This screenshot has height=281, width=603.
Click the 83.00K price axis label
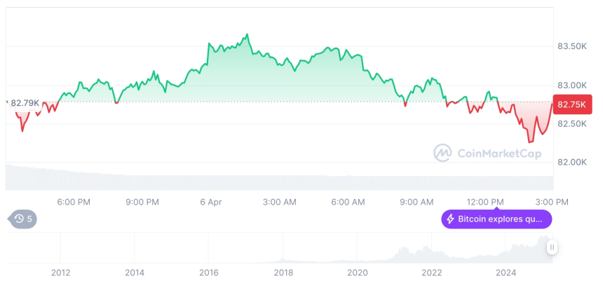pyautogui.click(x=571, y=85)
